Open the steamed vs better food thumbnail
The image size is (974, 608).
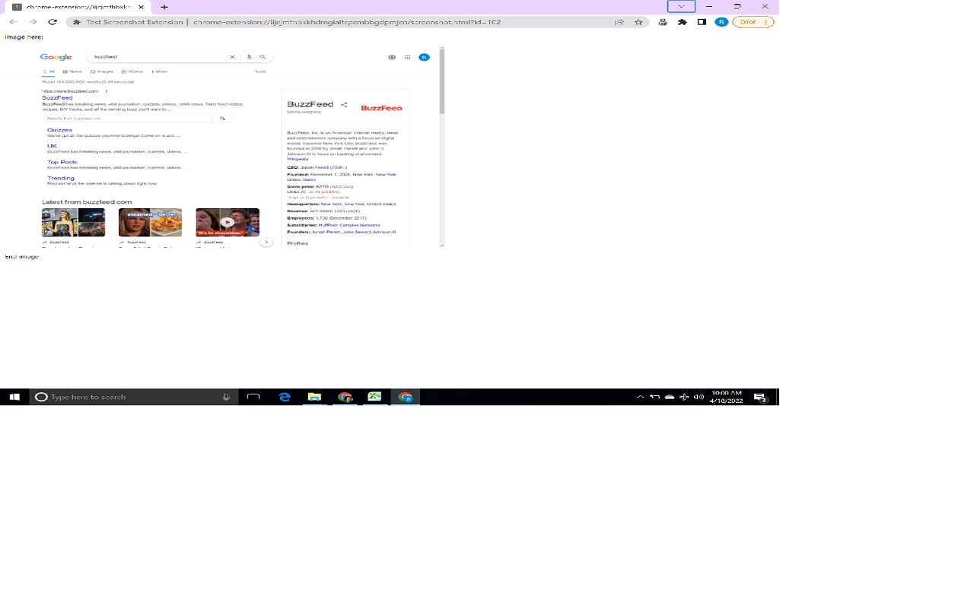[150, 222]
